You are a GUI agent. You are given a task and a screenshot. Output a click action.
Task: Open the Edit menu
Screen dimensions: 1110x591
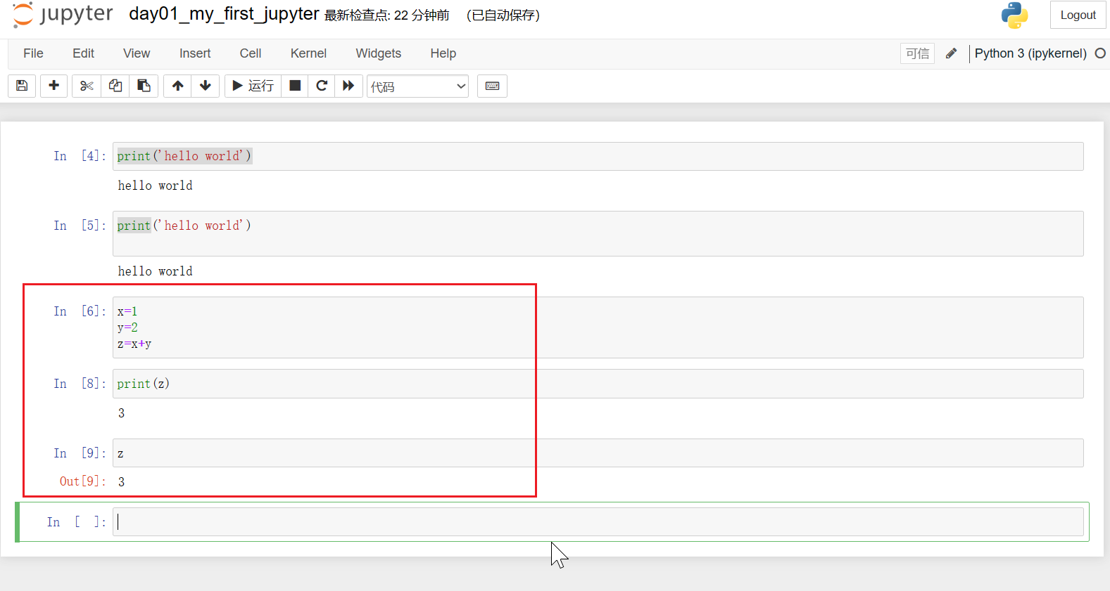tap(83, 53)
